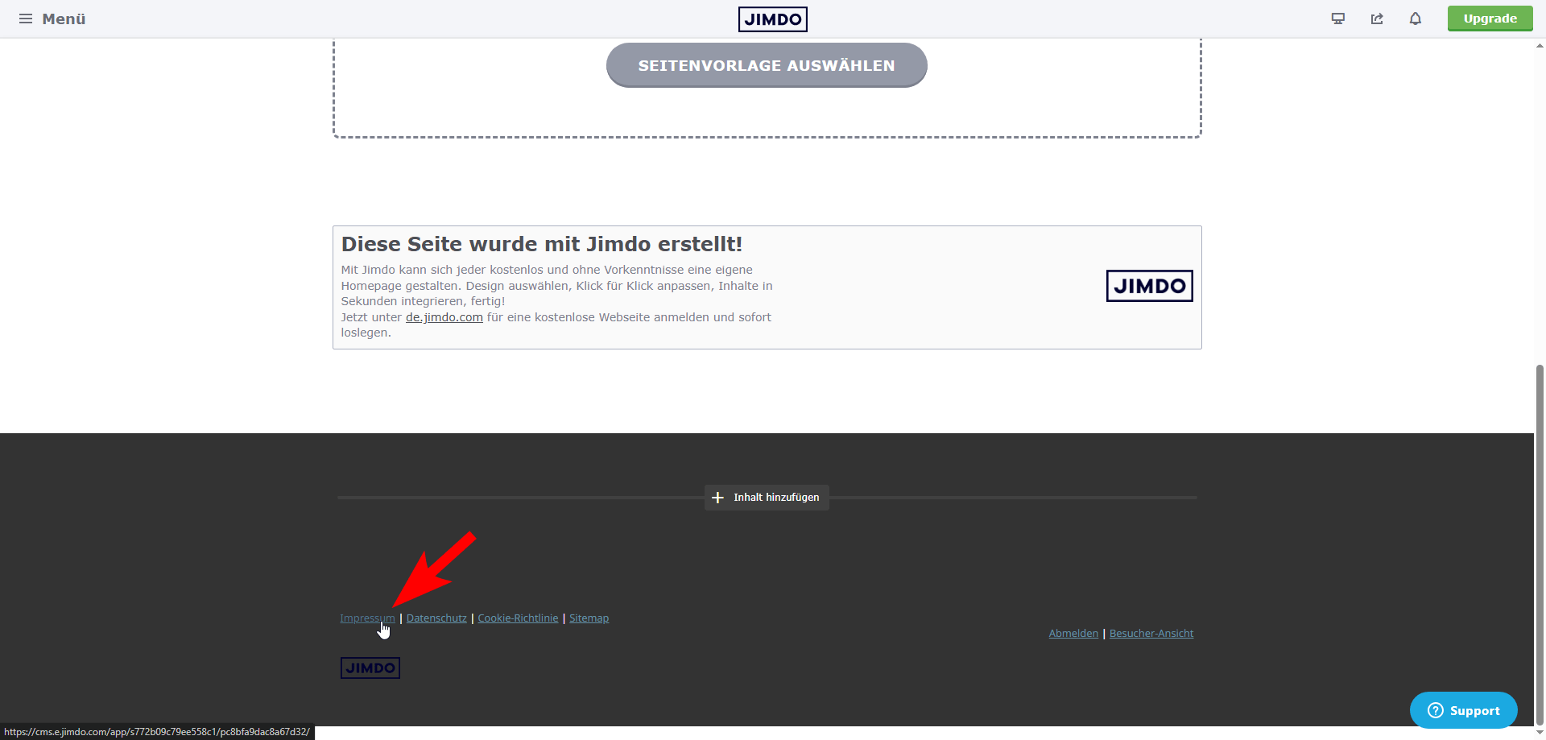
Task: Open the Menü hamburger menu
Action: point(52,19)
